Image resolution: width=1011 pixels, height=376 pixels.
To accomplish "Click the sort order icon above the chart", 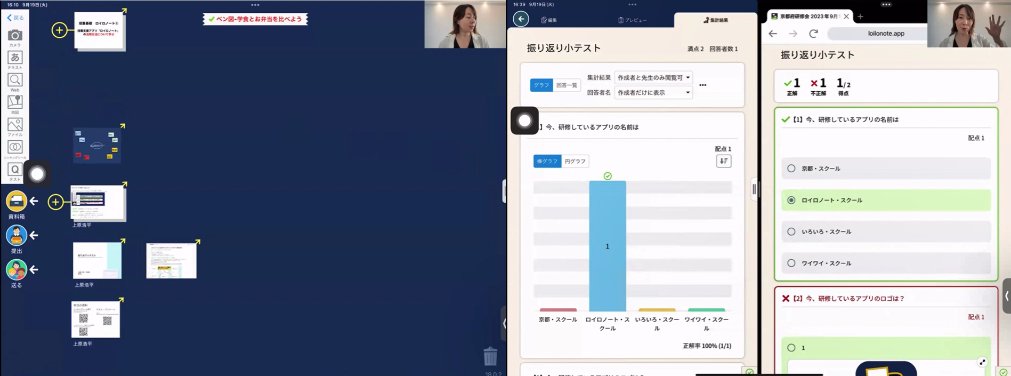I will [724, 161].
